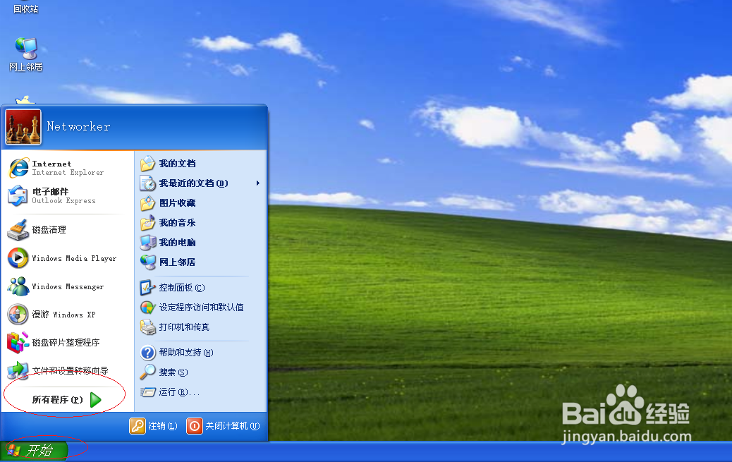732x462 pixels.
Task: Click the 文件和设置转移向导 label
Action: tap(70, 371)
